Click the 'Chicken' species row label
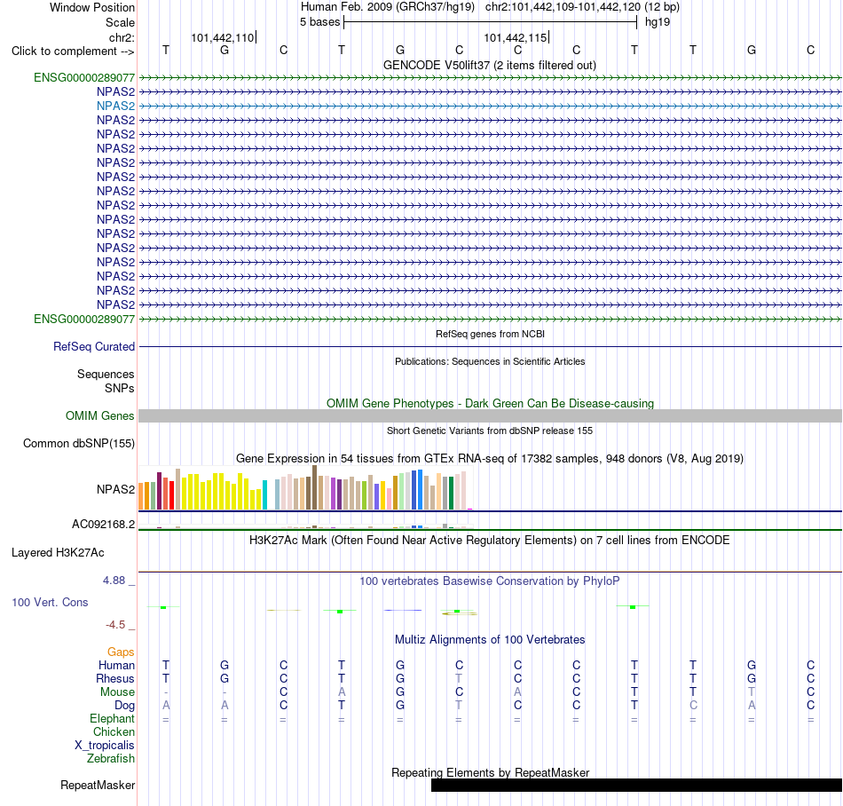The width and height of the screenshot is (843, 806). (114, 731)
